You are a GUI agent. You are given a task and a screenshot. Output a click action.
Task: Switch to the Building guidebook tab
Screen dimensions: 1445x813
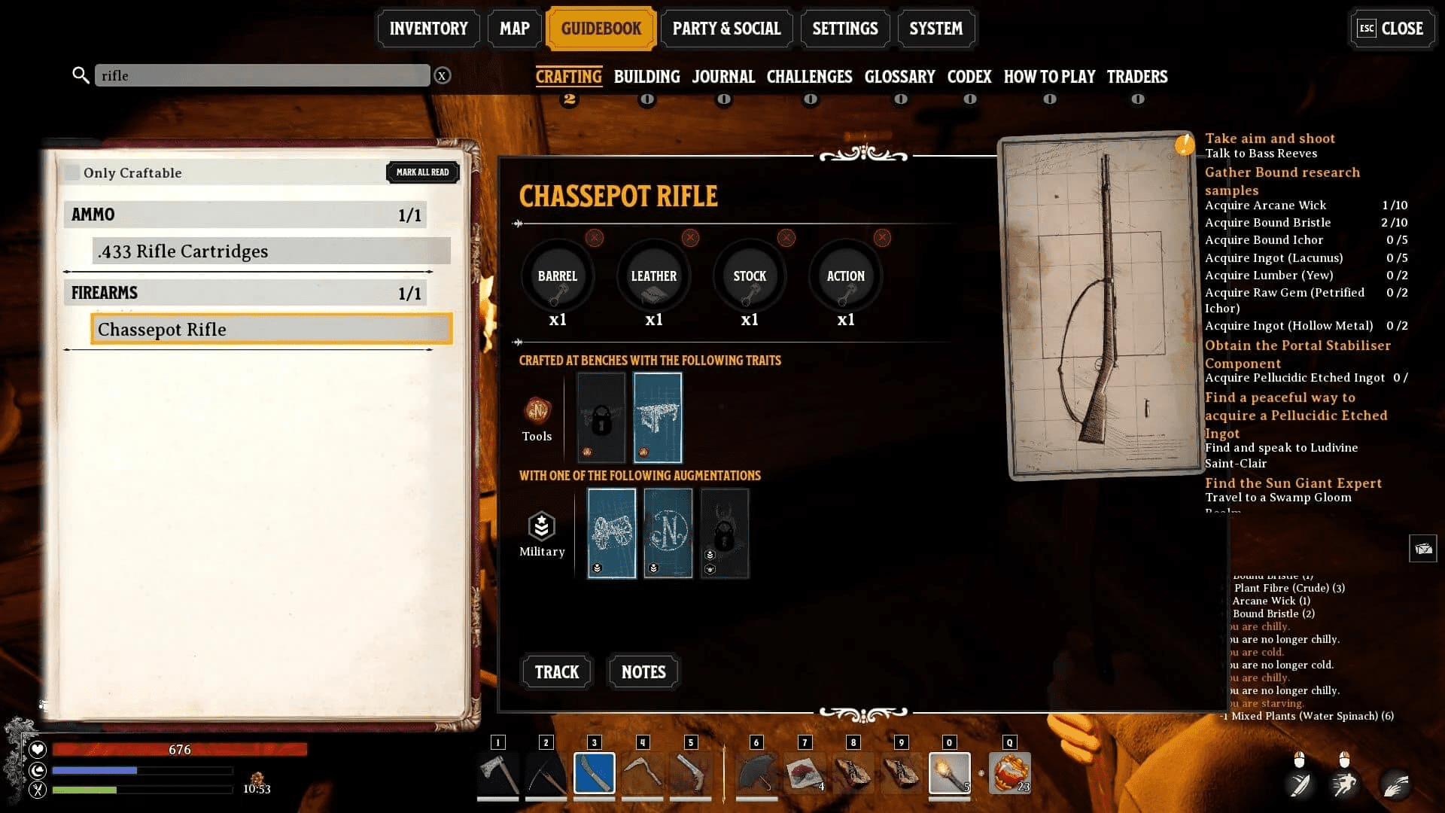coord(647,77)
